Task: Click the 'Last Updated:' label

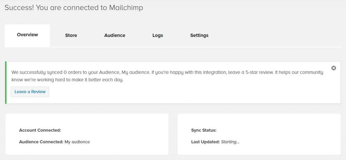Action: [x=206, y=142]
